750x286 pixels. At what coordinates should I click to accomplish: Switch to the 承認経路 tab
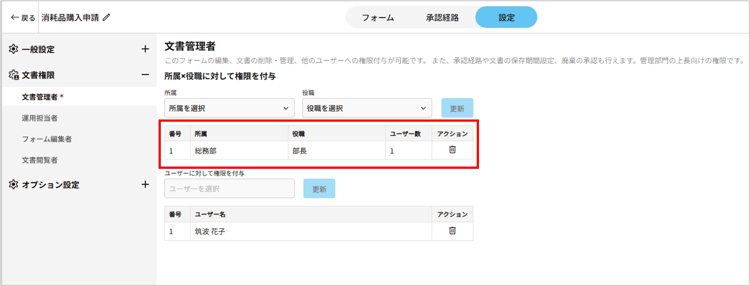tap(442, 18)
